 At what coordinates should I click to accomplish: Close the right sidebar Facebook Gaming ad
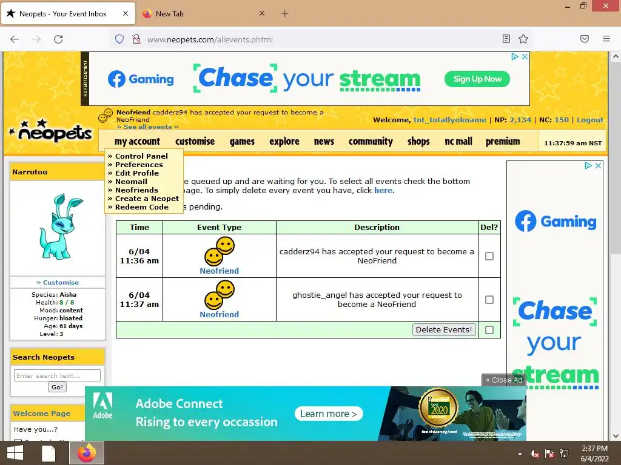click(599, 166)
